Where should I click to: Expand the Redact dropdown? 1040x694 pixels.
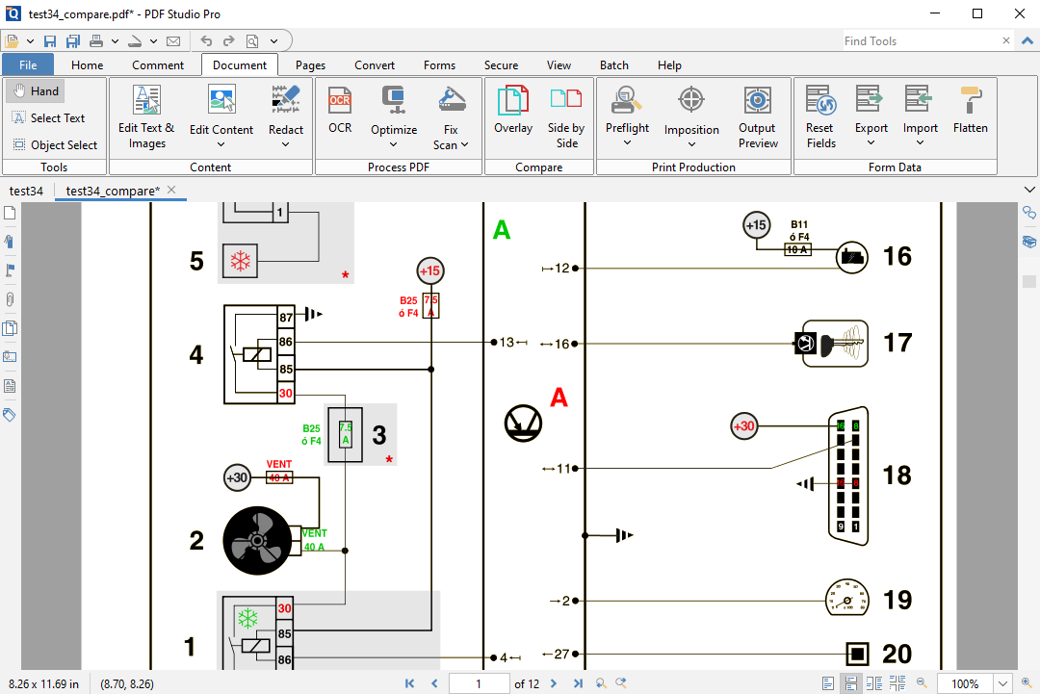pyautogui.click(x=286, y=144)
